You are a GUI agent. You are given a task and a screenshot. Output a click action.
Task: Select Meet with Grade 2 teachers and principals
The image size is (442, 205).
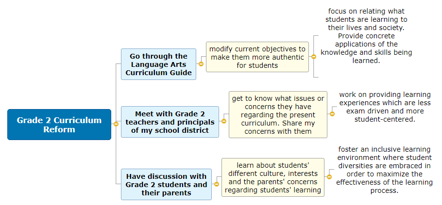170,122
